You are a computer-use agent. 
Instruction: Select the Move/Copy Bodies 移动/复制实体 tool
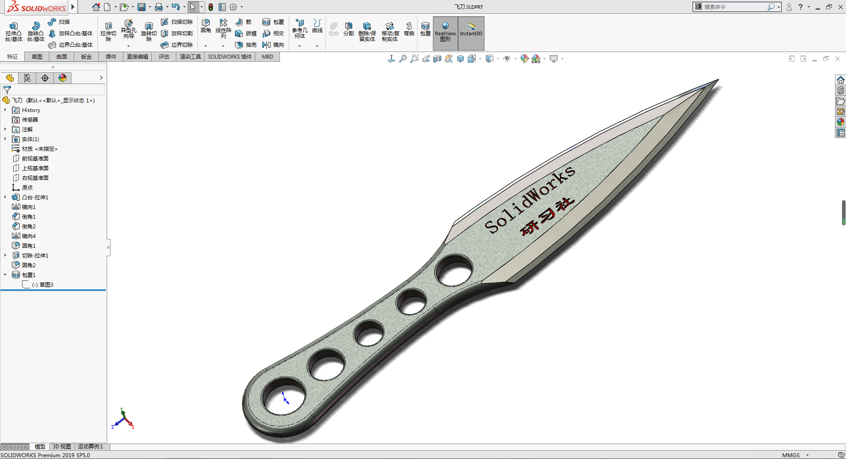(390, 32)
